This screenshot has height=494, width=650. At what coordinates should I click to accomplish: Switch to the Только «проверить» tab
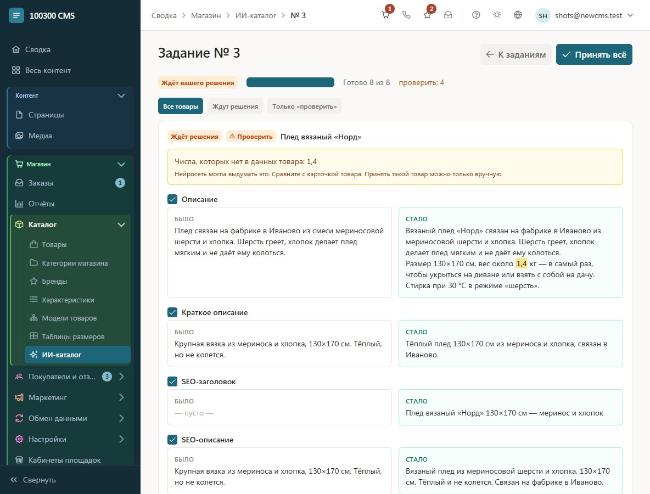pos(304,106)
